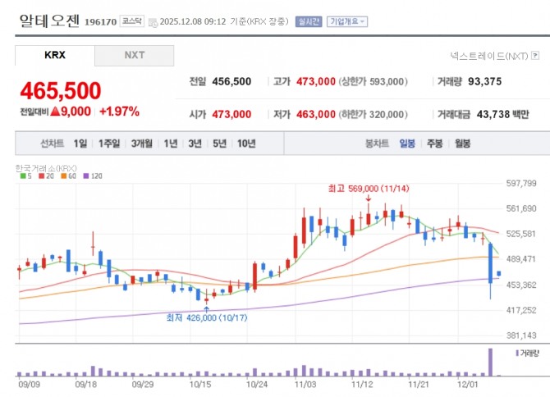
Task: Click the 거래량 legend in the volume chart
Action: pyautogui.click(x=527, y=354)
